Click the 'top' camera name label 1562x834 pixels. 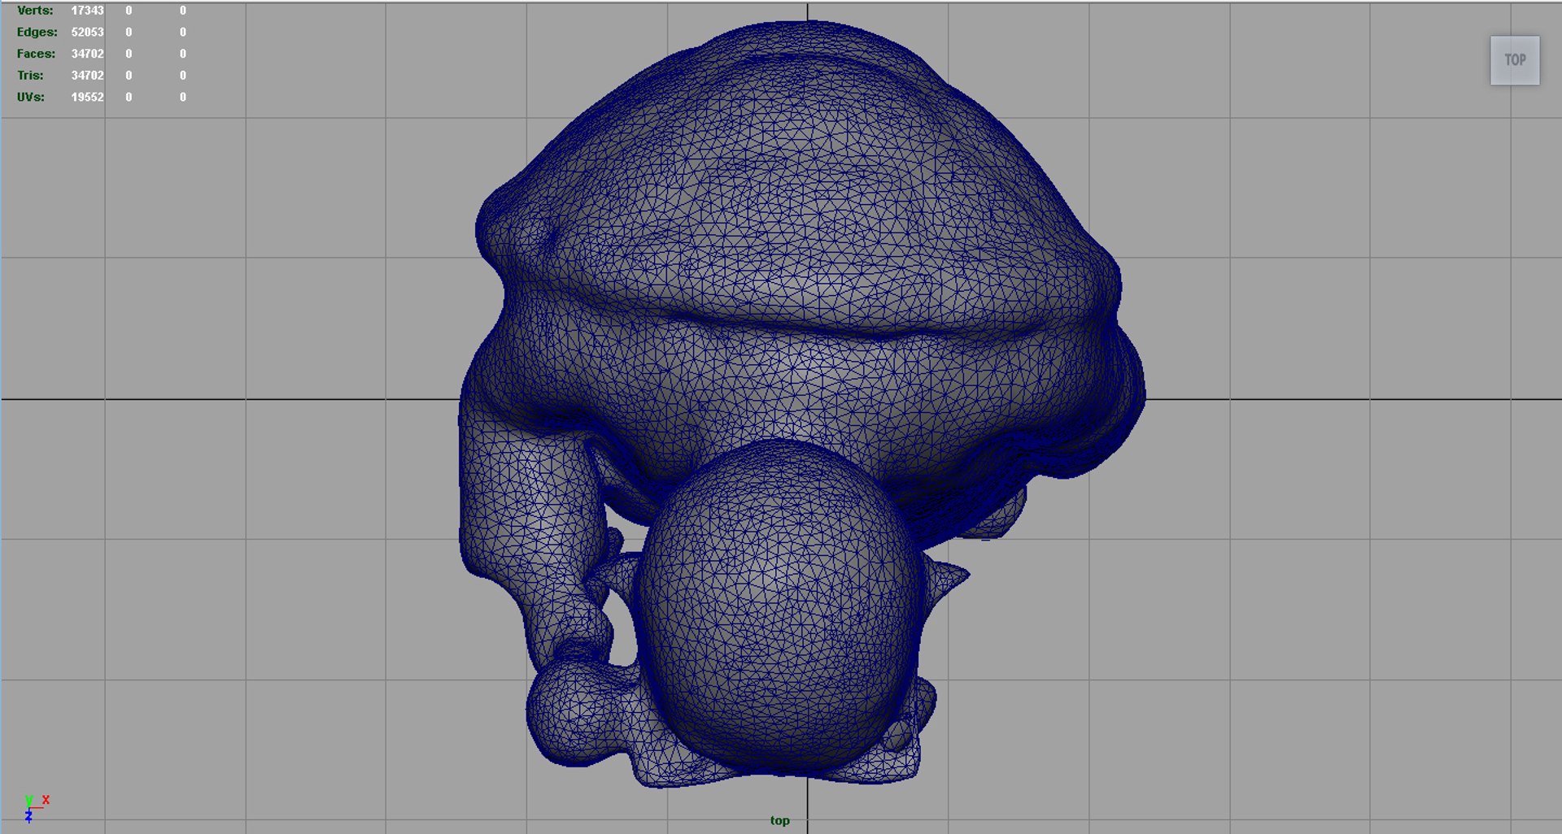pyautogui.click(x=779, y=820)
